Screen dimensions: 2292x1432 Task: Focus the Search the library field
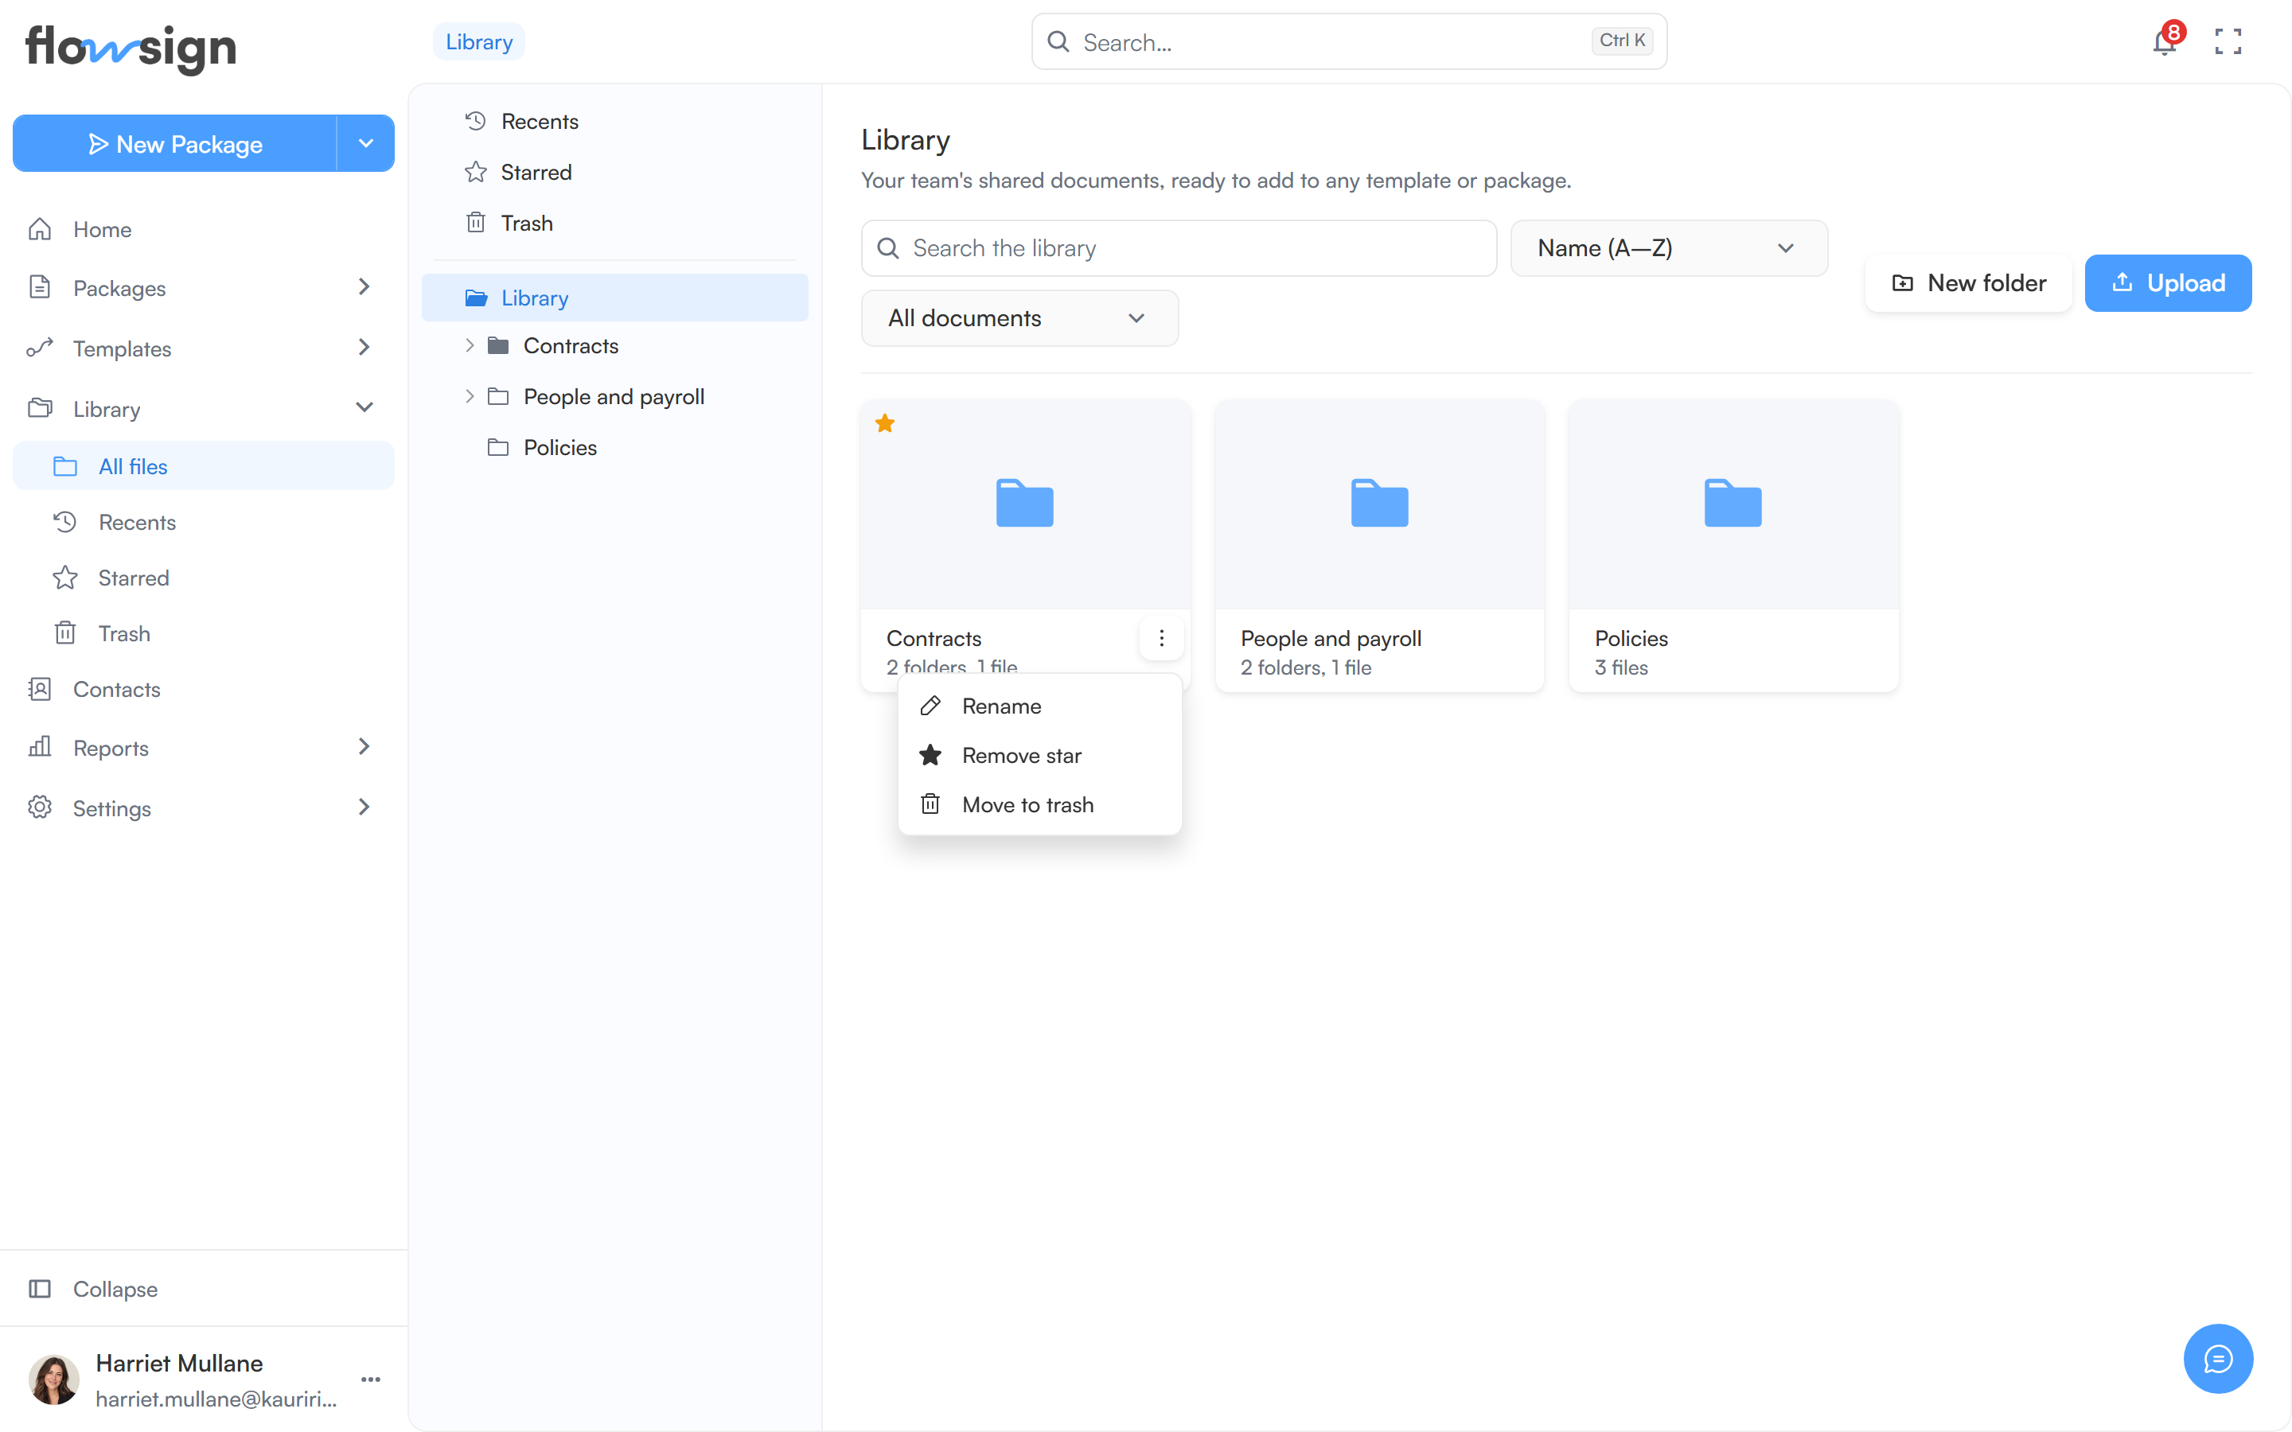coord(1178,248)
